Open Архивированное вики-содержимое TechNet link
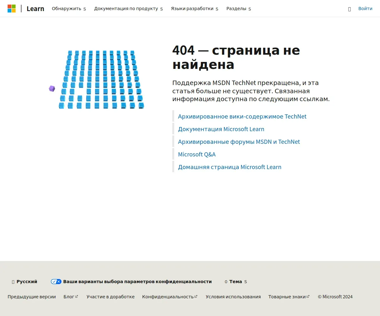 (242, 116)
